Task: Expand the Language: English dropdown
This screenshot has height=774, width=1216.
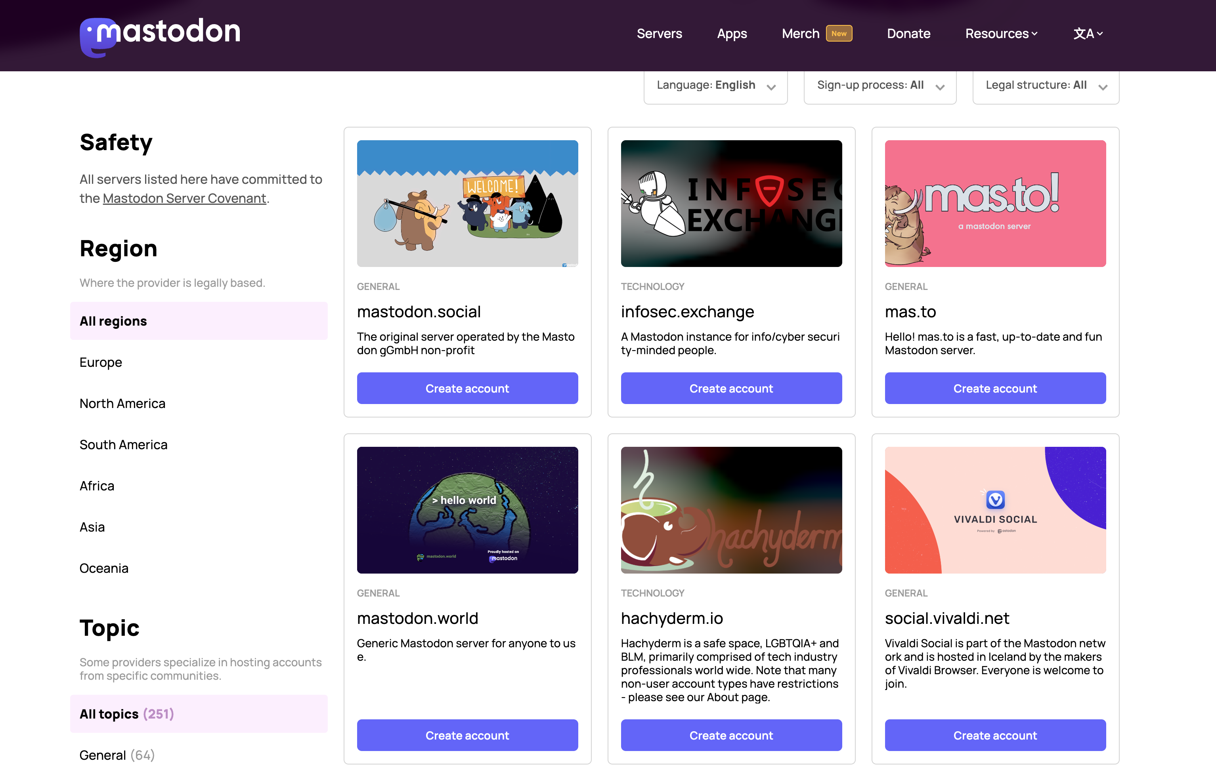Action: tap(715, 86)
